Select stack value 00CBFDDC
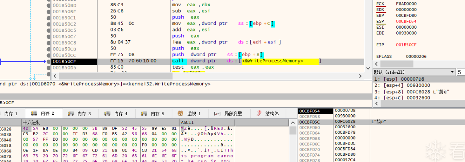Image resolution: width=465 pixels, height=162 pixels. click(x=345, y=144)
